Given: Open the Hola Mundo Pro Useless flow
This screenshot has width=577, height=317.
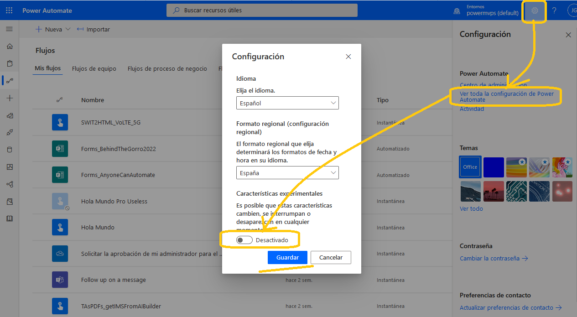Looking at the screenshot, I should 114,201.
